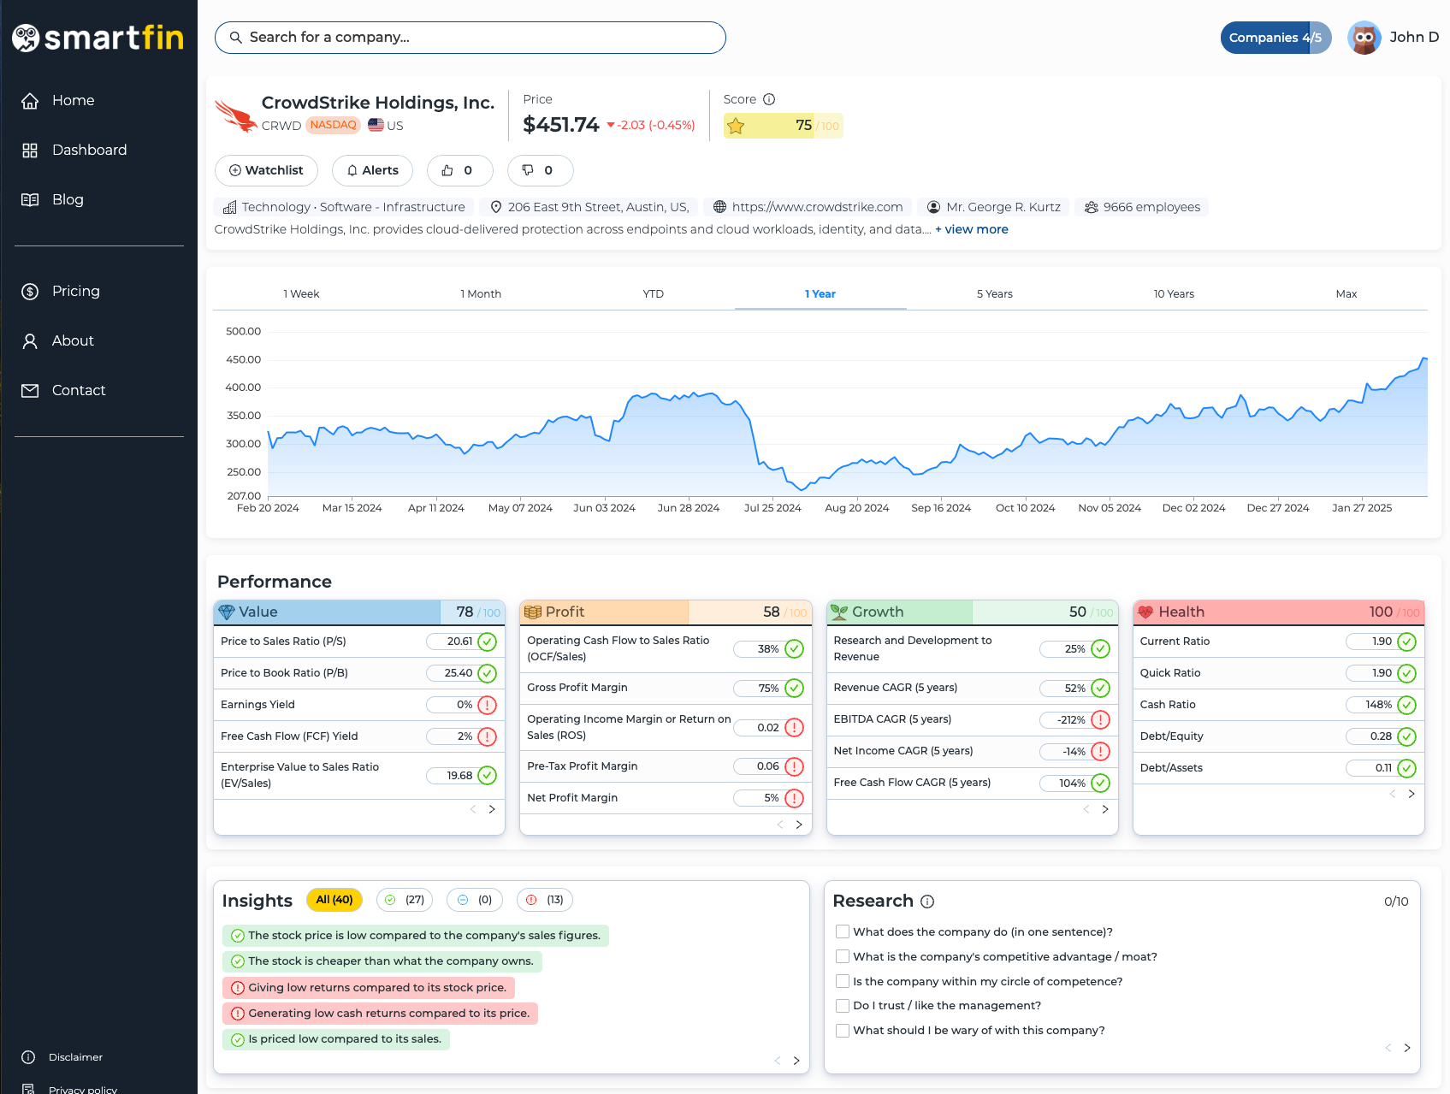
Task: Click the CEO person icon
Action: (x=933, y=207)
